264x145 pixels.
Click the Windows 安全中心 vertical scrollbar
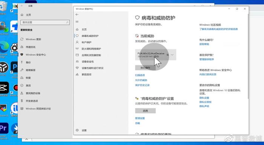tap(248, 57)
